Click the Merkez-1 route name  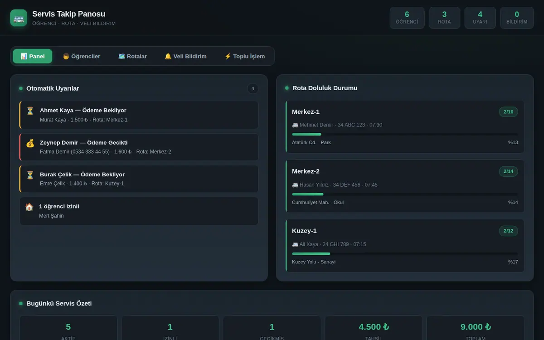(306, 112)
